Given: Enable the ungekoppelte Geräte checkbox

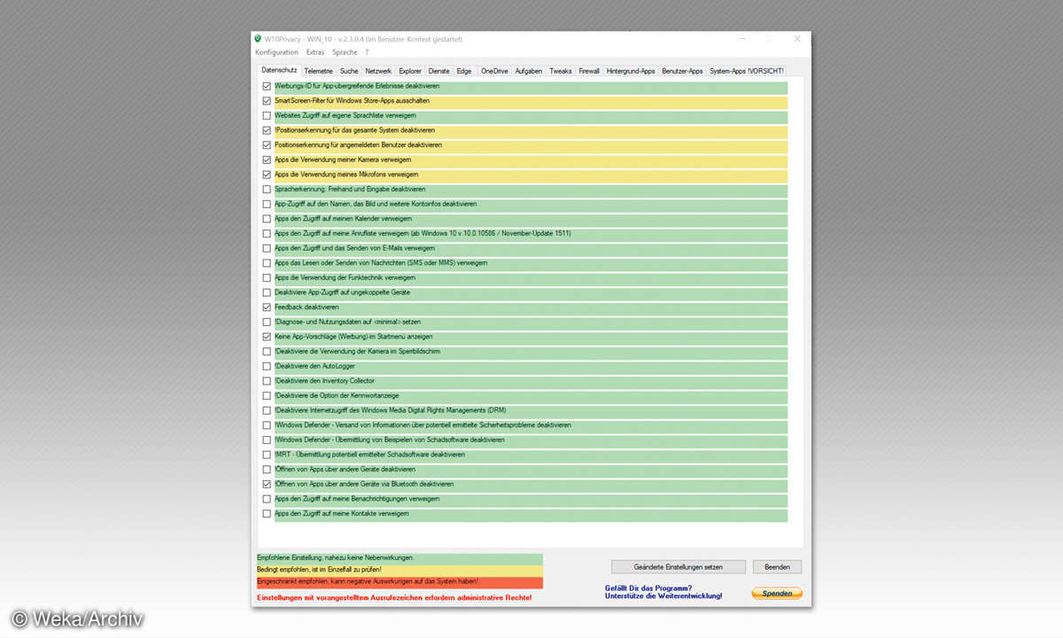Looking at the screenshot, I should coord(267,292).
